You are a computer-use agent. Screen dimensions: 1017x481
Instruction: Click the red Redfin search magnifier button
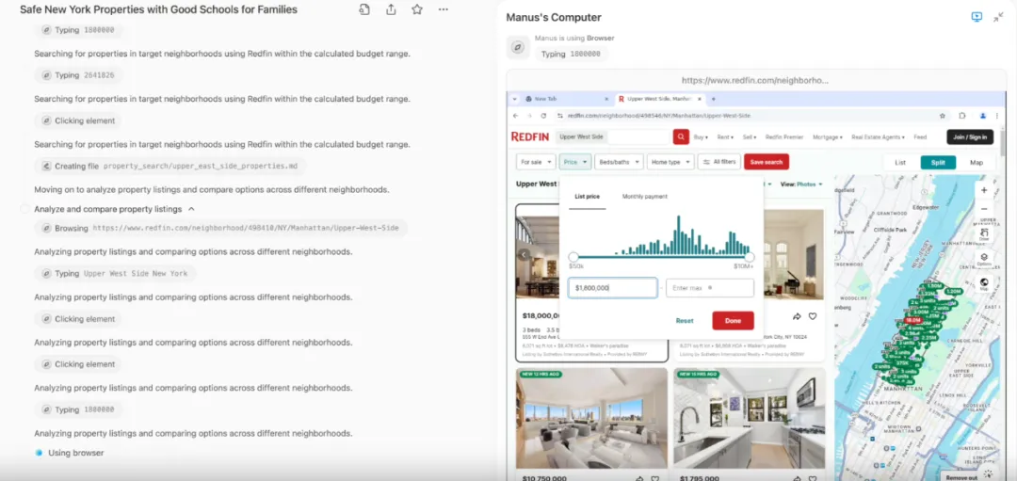681,136
